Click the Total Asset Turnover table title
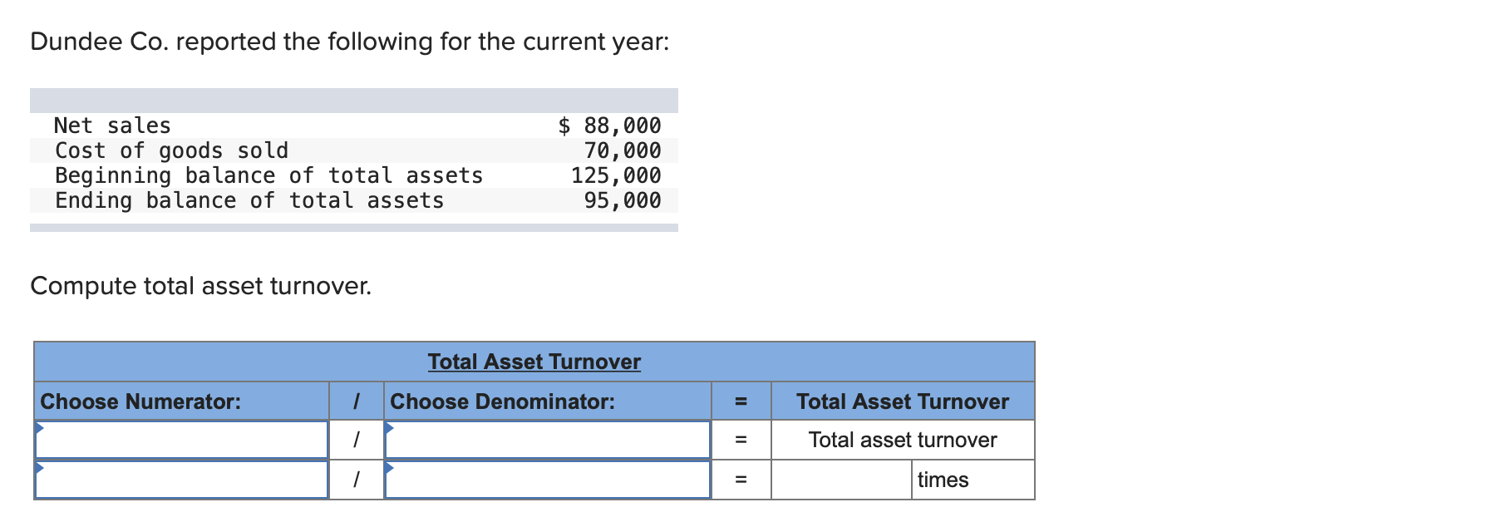 coord(533,362)
